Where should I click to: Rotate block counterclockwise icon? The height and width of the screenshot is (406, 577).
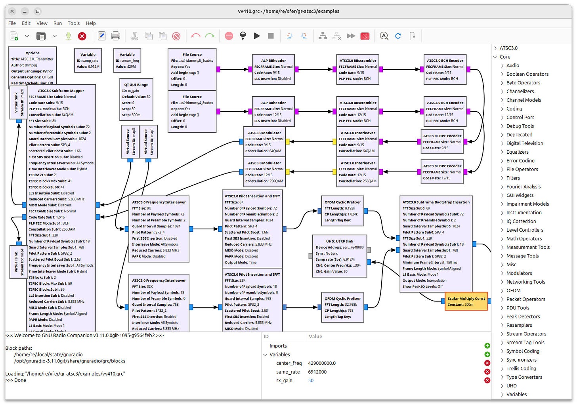tap(290, 36)
